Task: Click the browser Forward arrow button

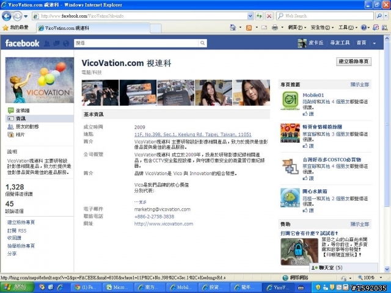Action: [x=17, y=16]
